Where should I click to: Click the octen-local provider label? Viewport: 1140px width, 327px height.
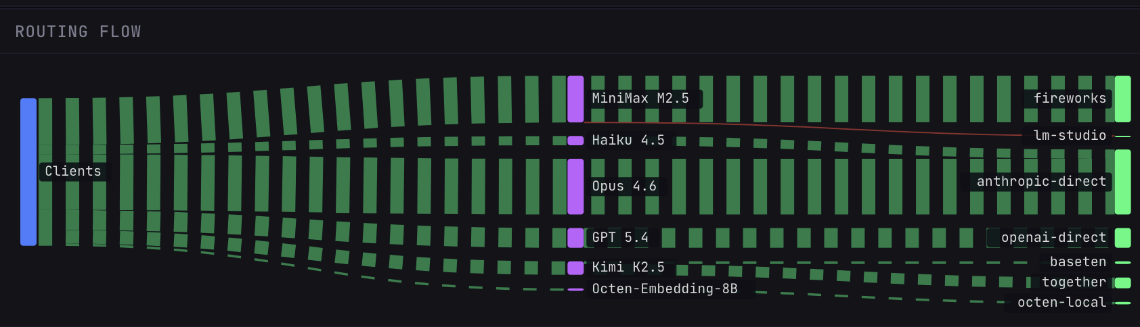1061,303
